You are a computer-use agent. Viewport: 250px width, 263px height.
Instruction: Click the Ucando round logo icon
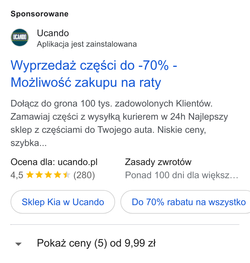[x=20, y=37]
